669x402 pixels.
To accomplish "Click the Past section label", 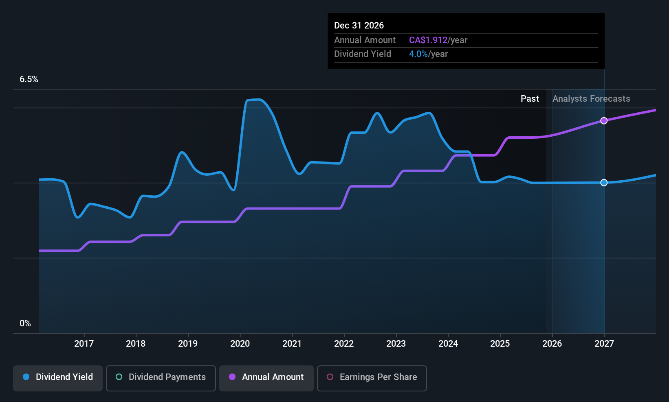I will click(530, 99).
